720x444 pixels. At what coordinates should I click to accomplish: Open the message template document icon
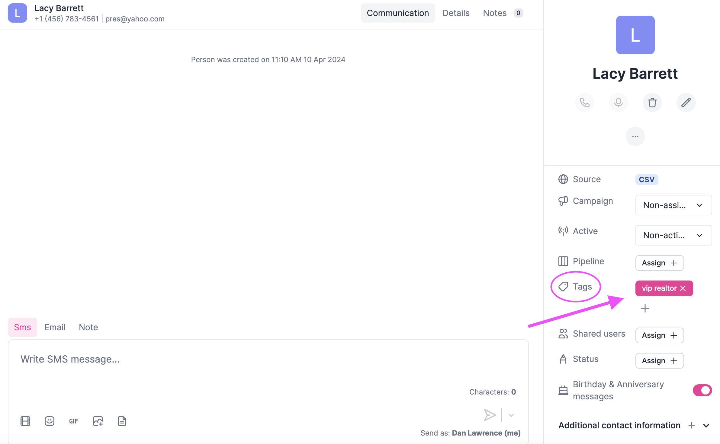point(122,421)
